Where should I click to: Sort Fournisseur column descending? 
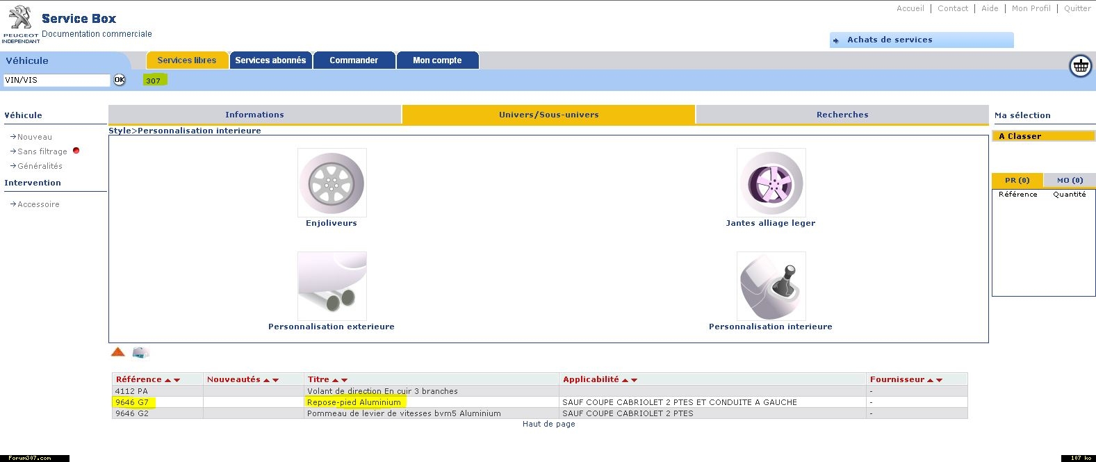(x=940, y=380)
